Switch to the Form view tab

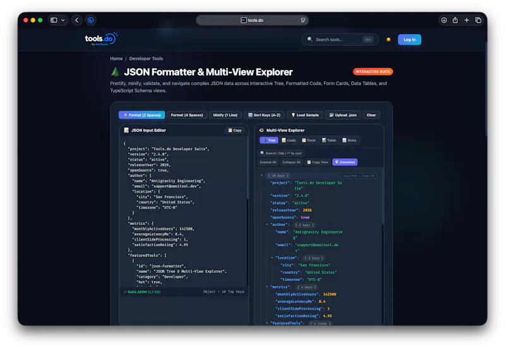[x=309, y=140]
